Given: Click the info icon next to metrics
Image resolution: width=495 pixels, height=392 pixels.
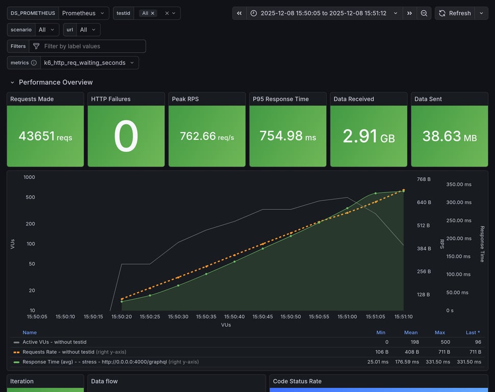Looking at the screenshot, I should (x=33, y=62).
